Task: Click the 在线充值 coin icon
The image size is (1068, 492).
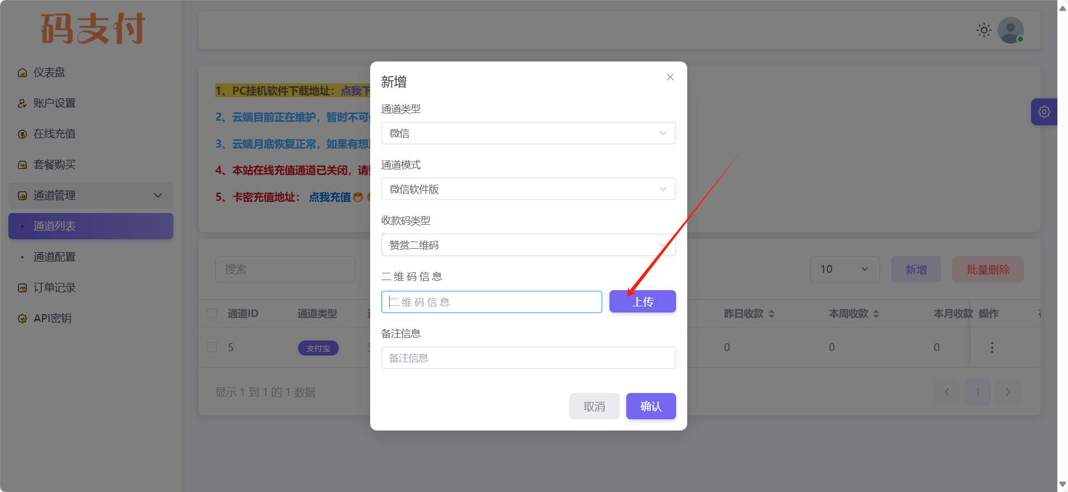Action: point(22,134)
